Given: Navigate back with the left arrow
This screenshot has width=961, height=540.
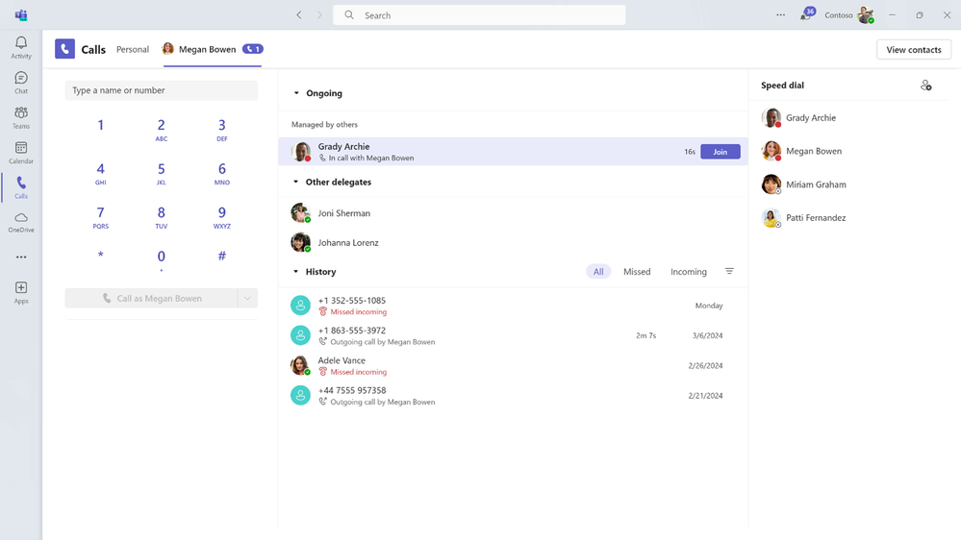Looking at the screenshot, I should (299, 14).
